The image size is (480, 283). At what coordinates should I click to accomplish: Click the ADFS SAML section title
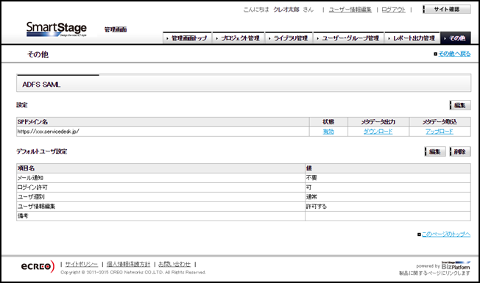(x=41, y=85)
